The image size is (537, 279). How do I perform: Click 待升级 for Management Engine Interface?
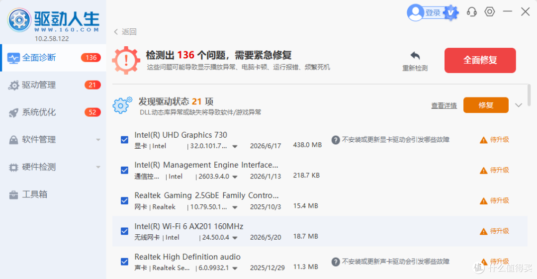click(x=499, y=171)
